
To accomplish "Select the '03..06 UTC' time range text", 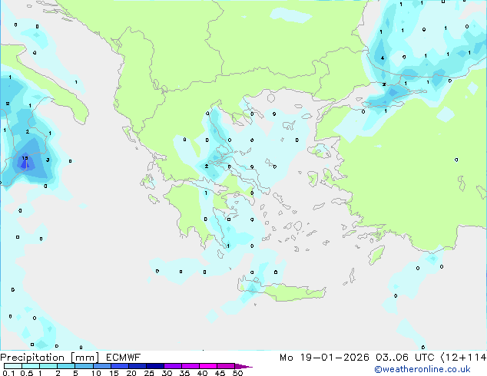I will [x=405, y=358].
